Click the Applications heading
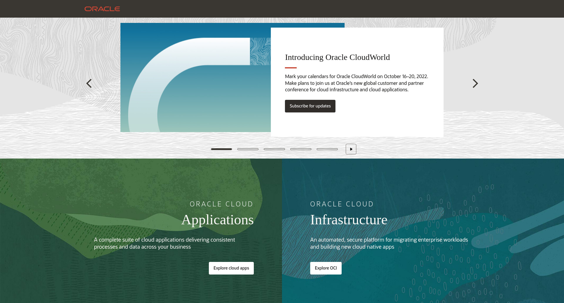This screenshot has width=564, height=303. pyautogui.click(x=217, y=220)
